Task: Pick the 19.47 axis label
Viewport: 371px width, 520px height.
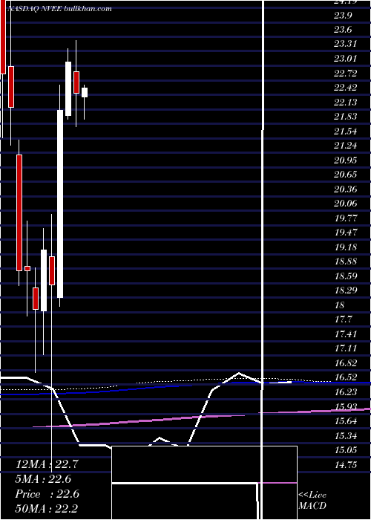Action: 346,232
